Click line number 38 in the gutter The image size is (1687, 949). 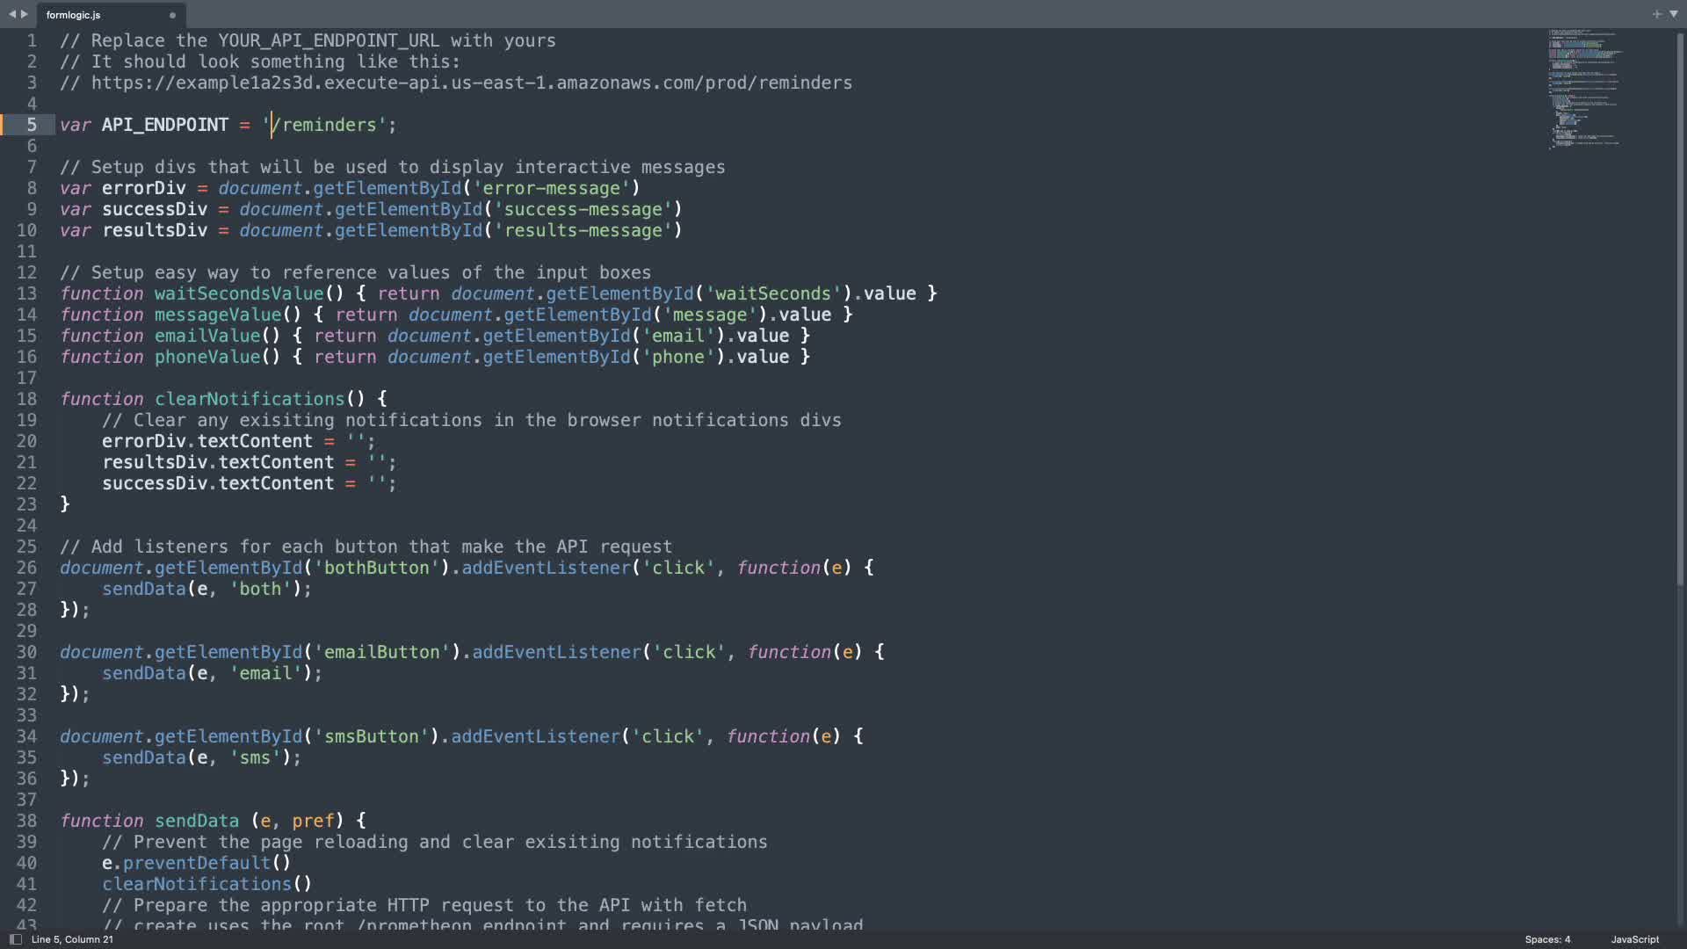[27, 821]
